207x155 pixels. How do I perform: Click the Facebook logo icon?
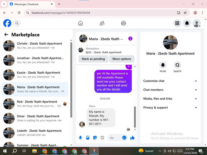pos(7,23)
